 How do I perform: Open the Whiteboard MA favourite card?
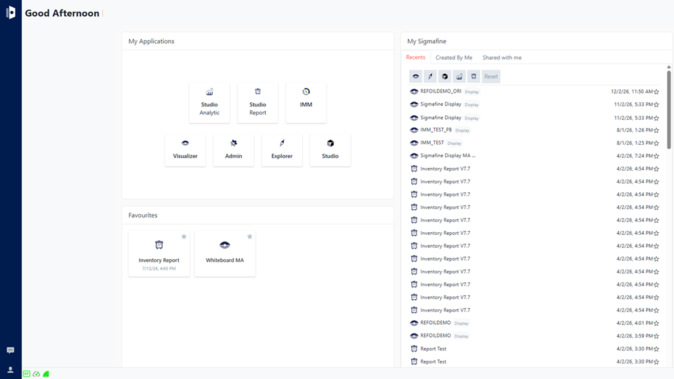(225, 253)
